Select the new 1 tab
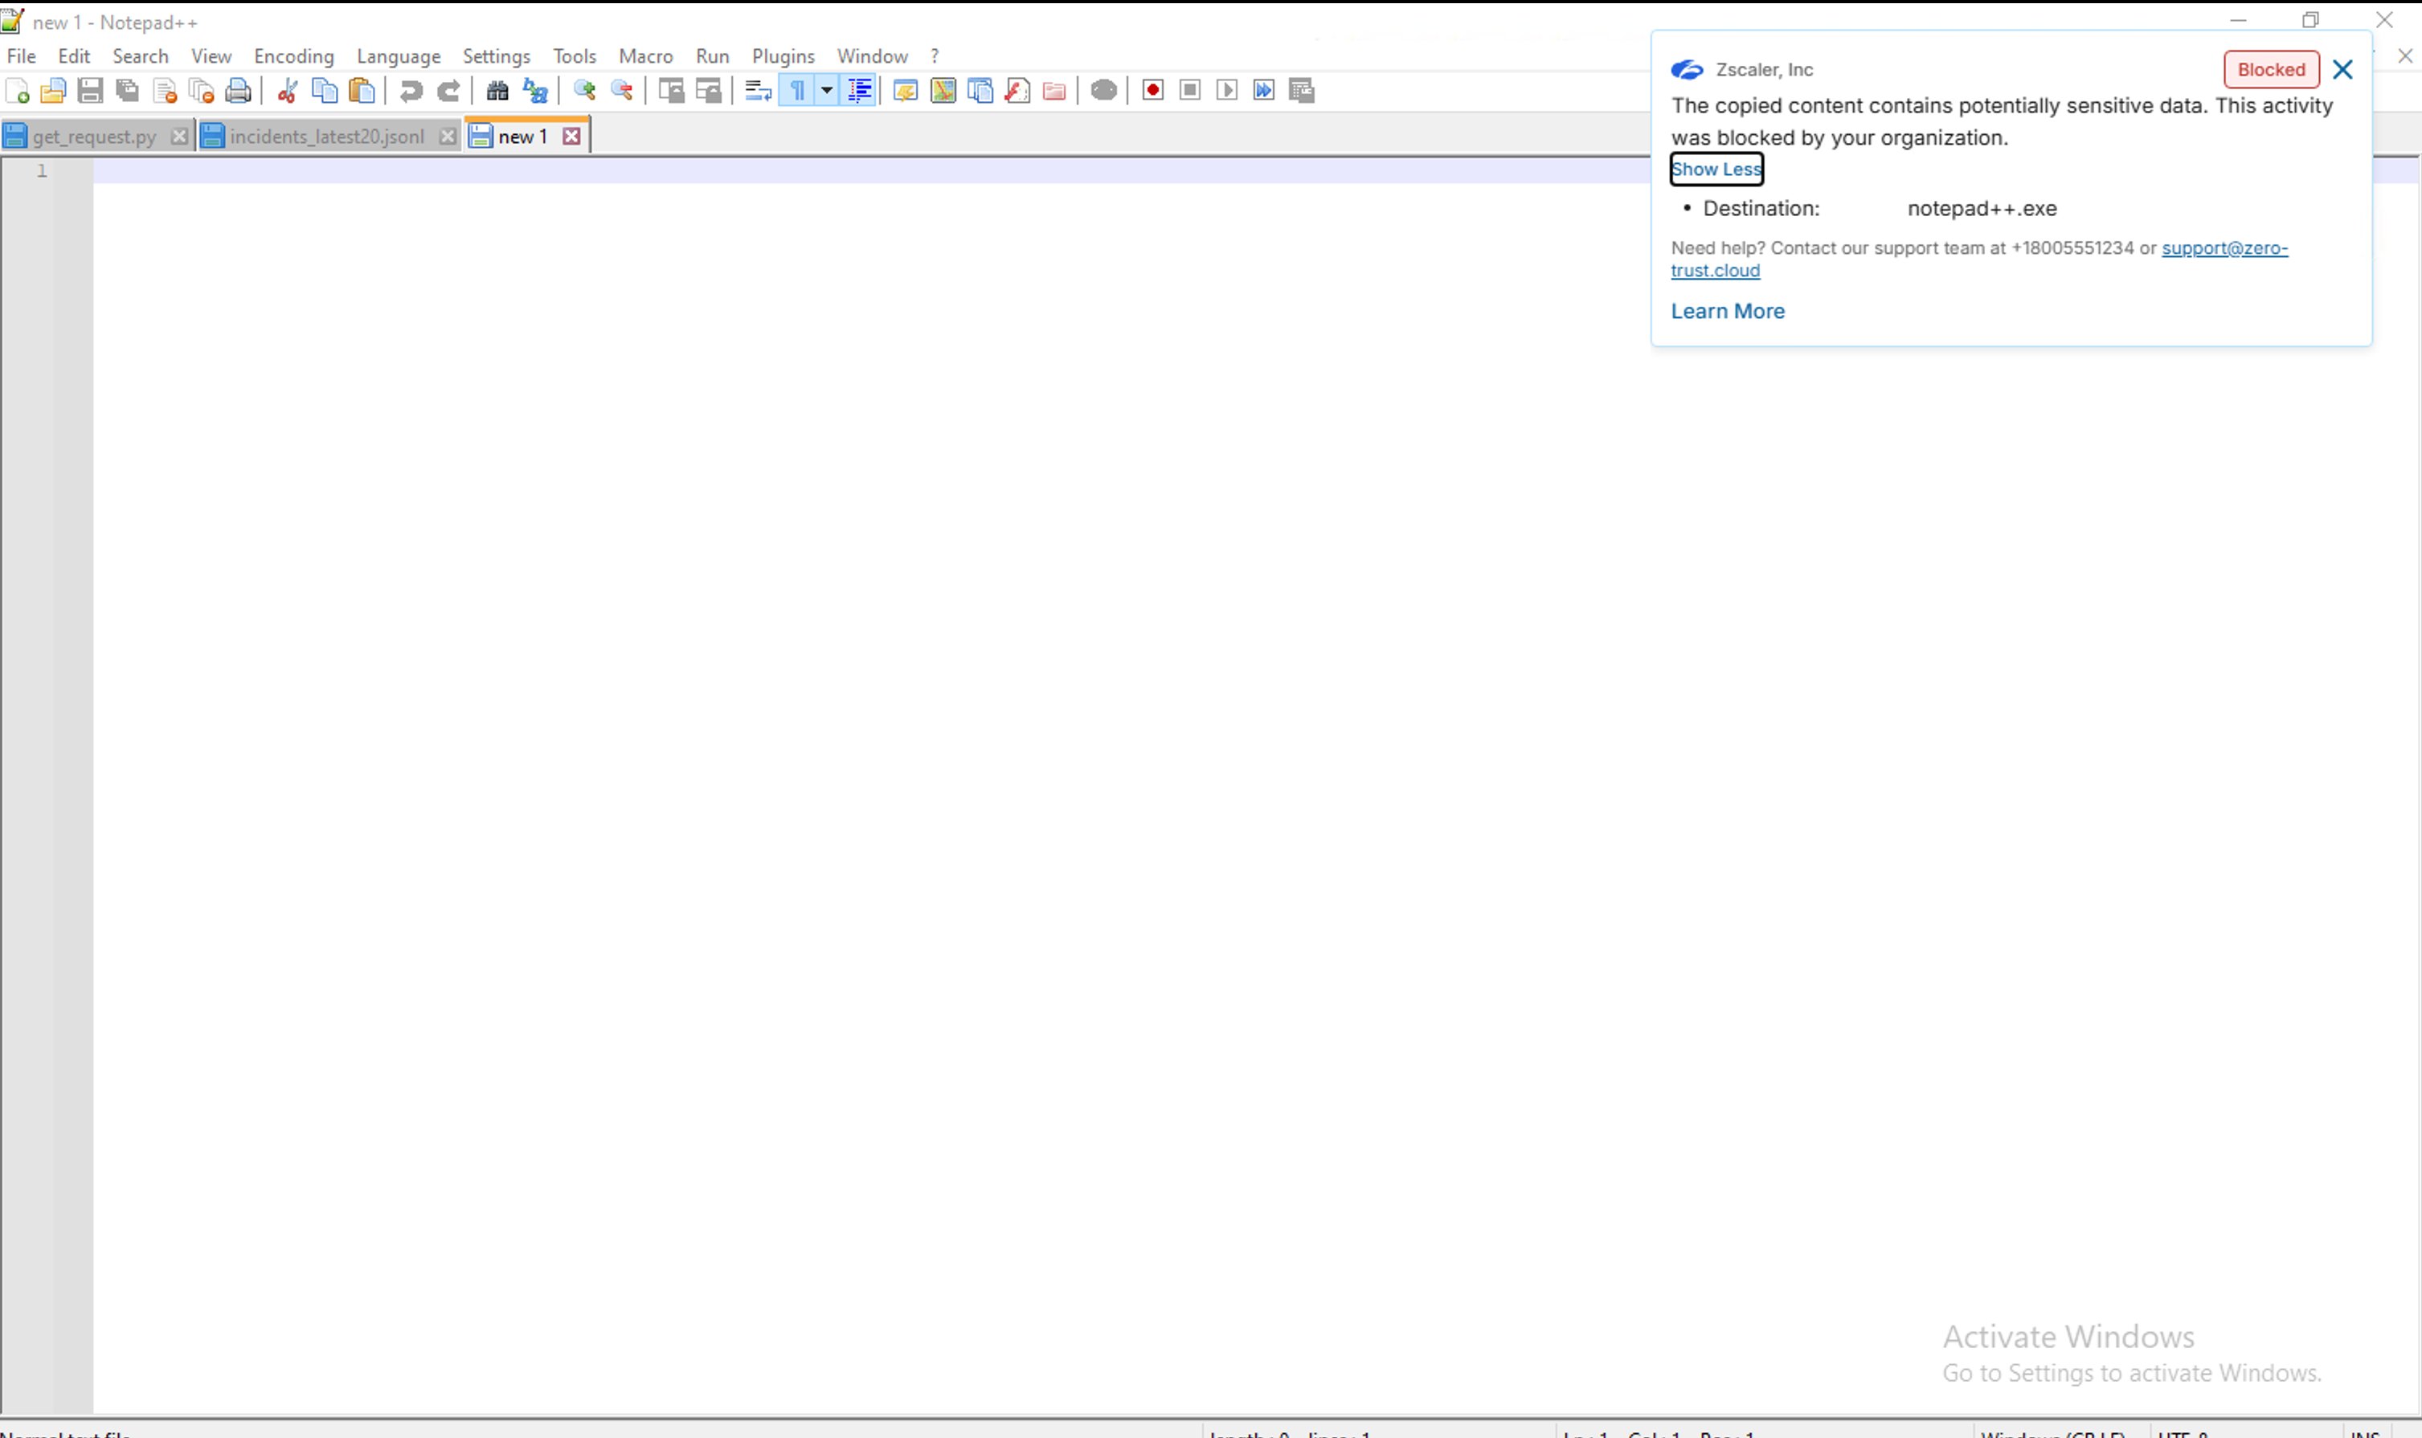Viewport: 2422px width, 1438px height. click(522, 137)
